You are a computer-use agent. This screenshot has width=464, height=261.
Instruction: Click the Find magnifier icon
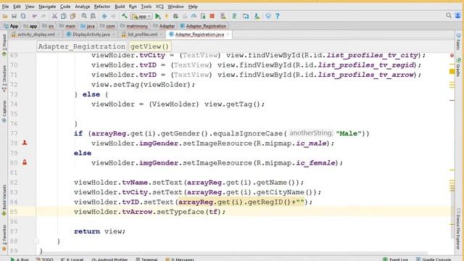pos(84,16)
